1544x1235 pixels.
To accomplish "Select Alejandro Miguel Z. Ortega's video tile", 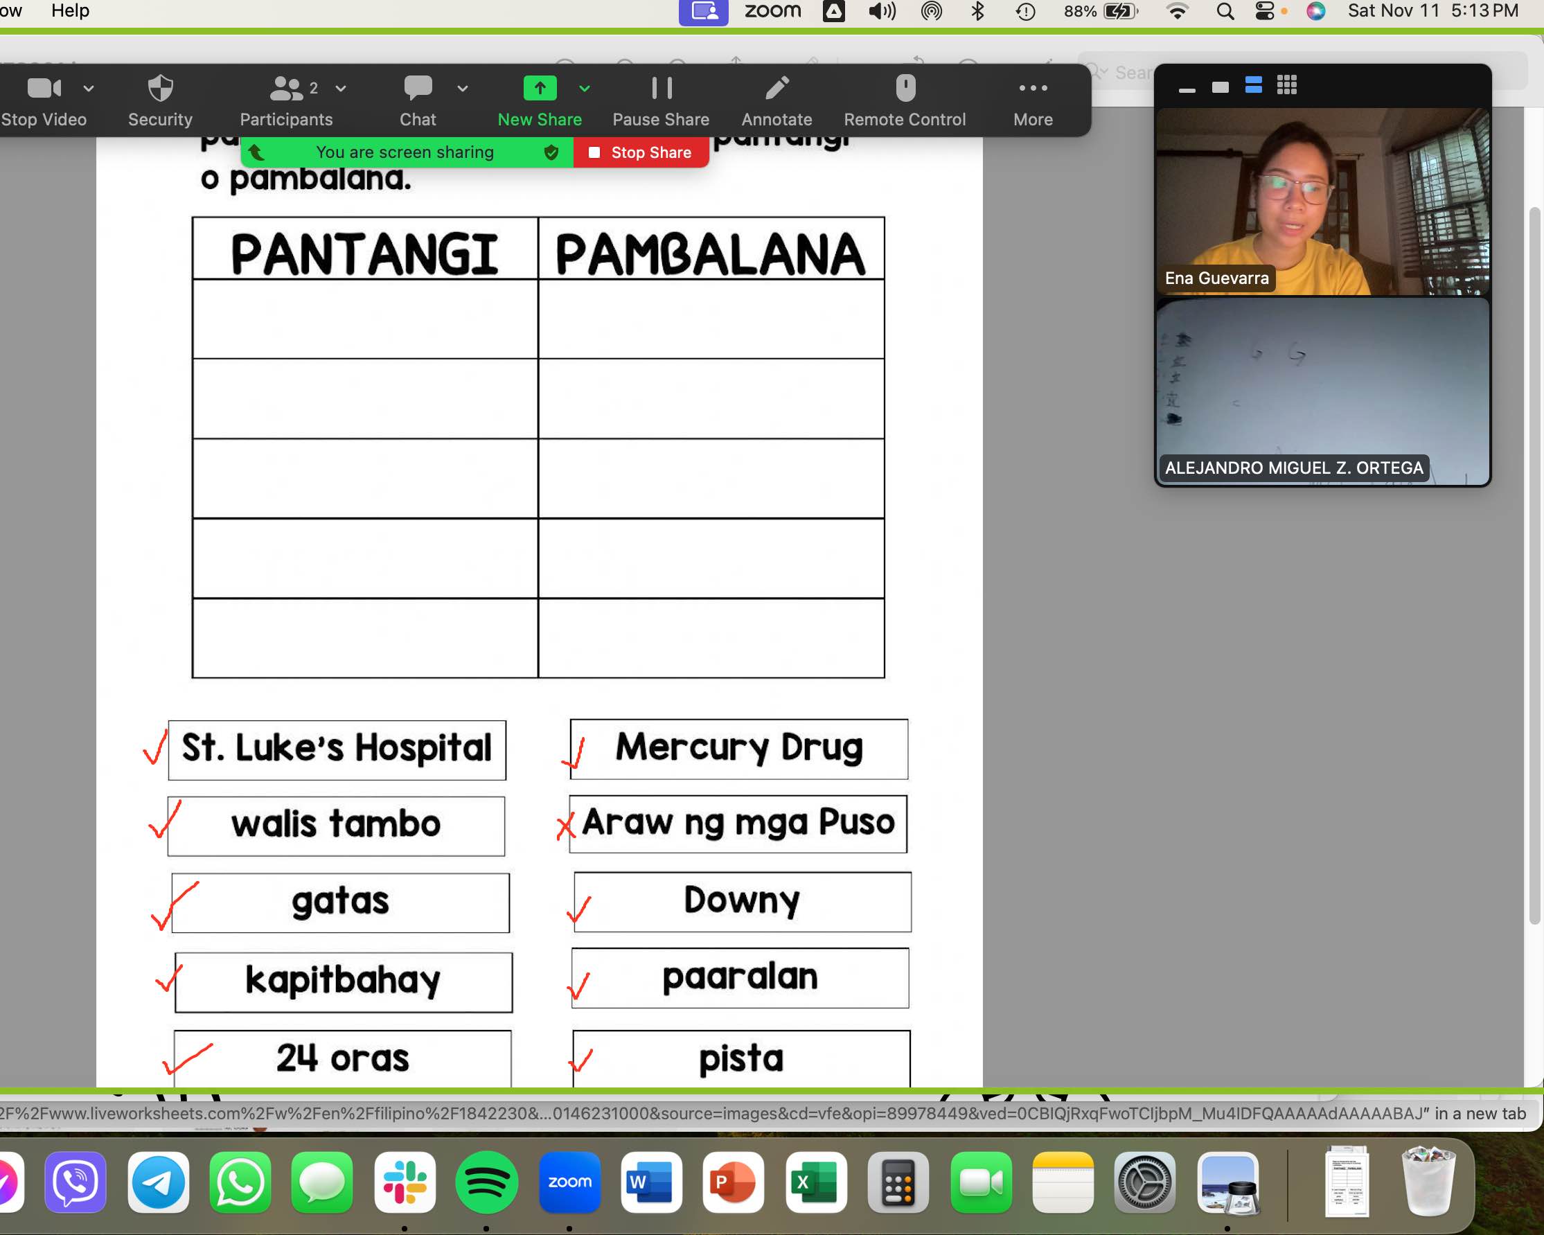I will 1323,391.
